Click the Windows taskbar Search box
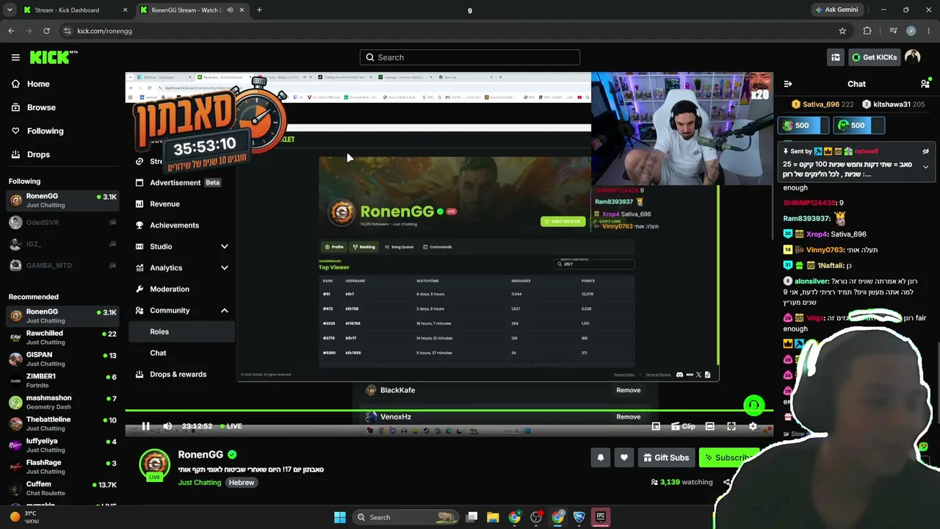Viewport: 940px width, 529px height. point(404,517)
